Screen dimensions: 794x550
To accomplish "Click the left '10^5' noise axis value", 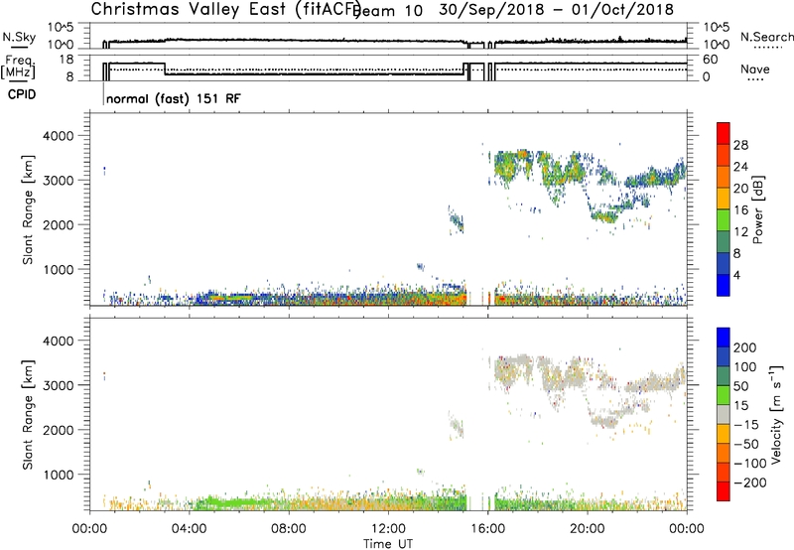I will tap(61, 28).
